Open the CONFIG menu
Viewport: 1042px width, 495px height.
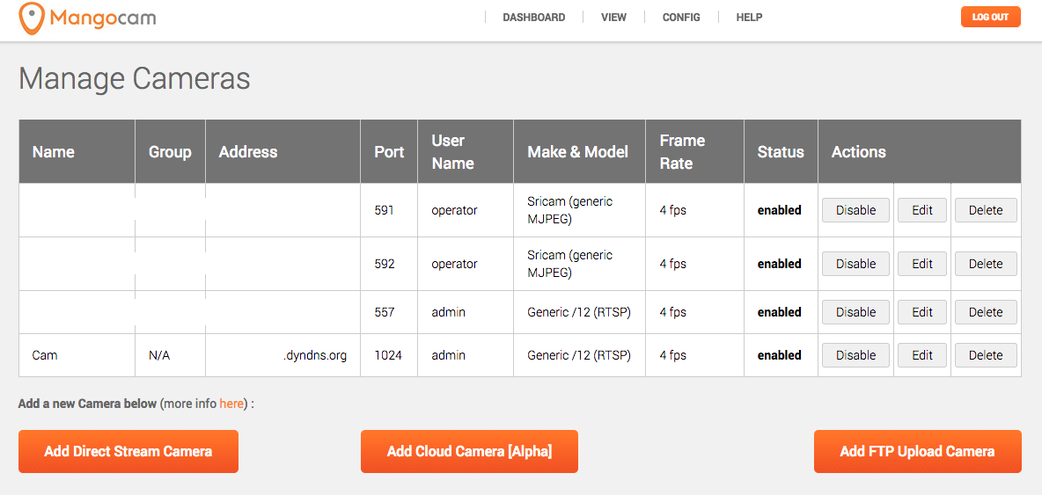tap(681, 18)
